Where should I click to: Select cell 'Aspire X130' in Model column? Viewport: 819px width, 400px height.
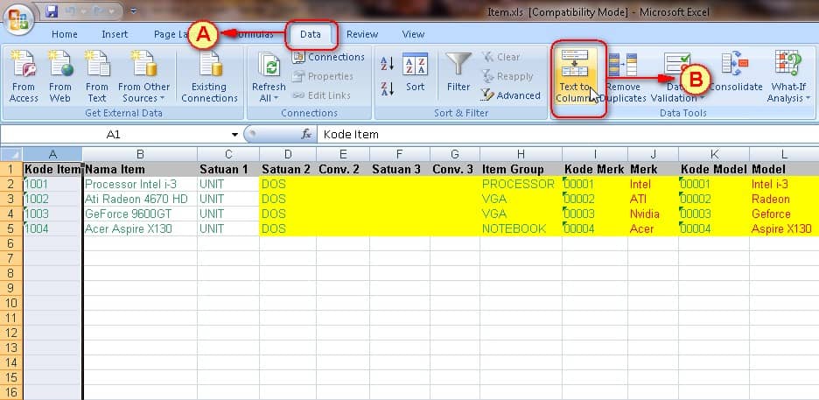click(784, 228)
